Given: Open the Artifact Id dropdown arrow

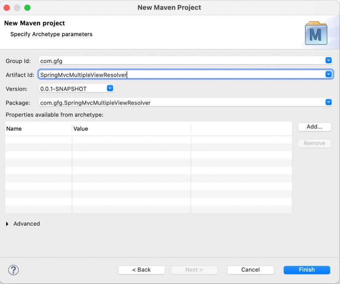Looking at the screenshot, I should 328,74.
